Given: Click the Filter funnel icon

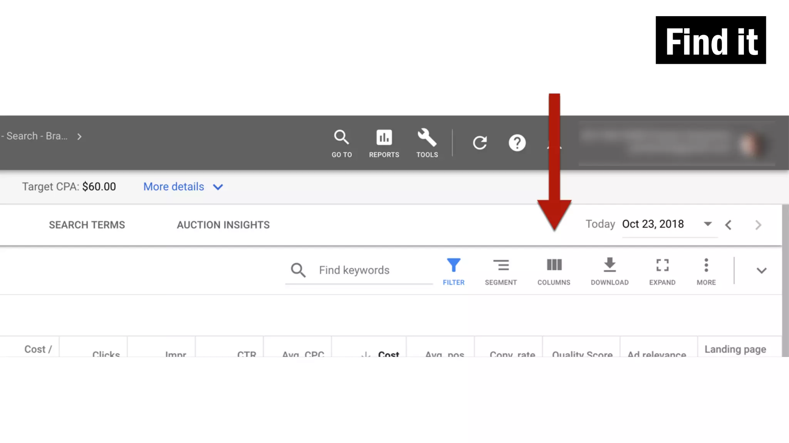Looking at the screenshot, I should point(453,266).
